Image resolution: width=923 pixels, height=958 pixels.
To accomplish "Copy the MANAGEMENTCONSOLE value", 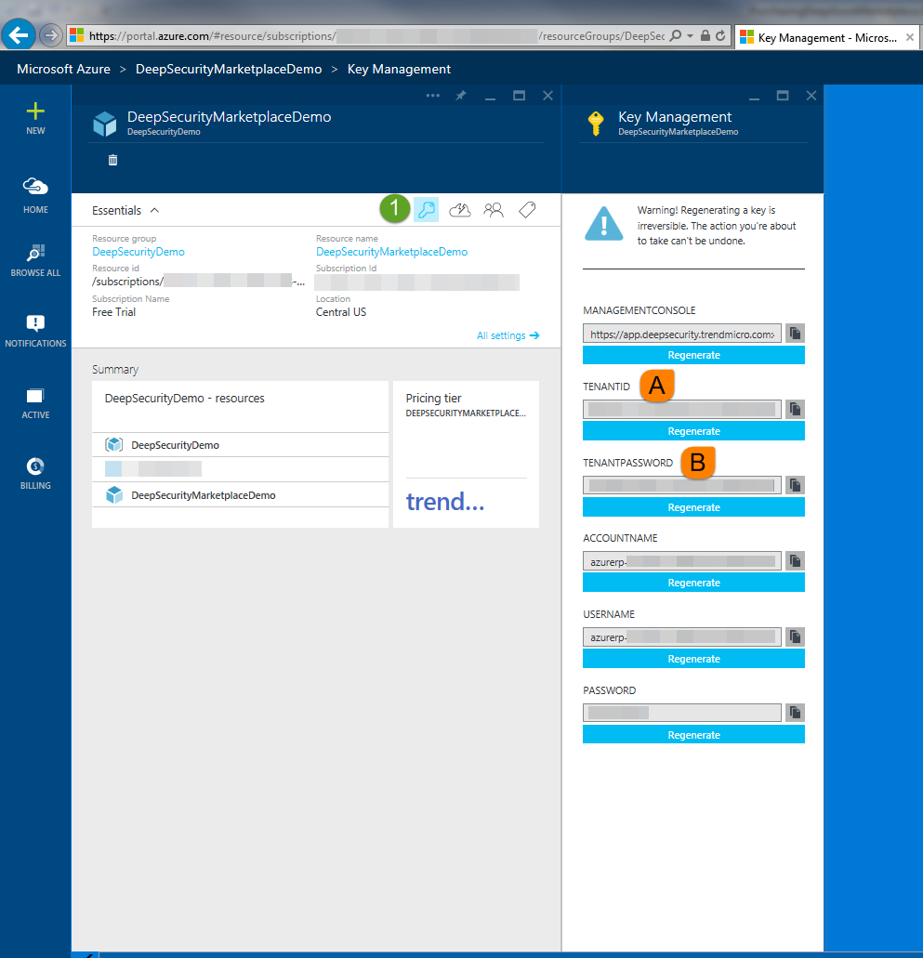I will (x=795, y=334).
